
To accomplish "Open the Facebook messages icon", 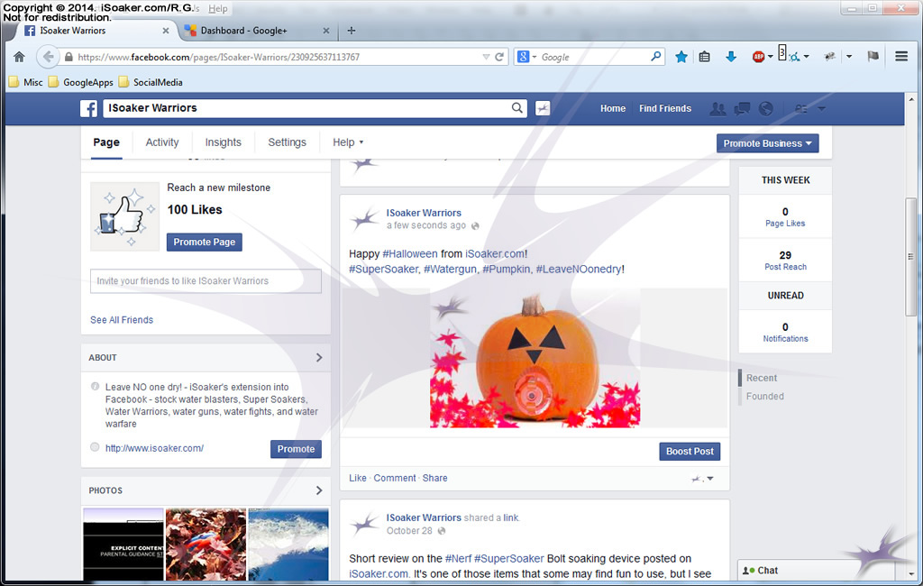I will pos(742,108).
